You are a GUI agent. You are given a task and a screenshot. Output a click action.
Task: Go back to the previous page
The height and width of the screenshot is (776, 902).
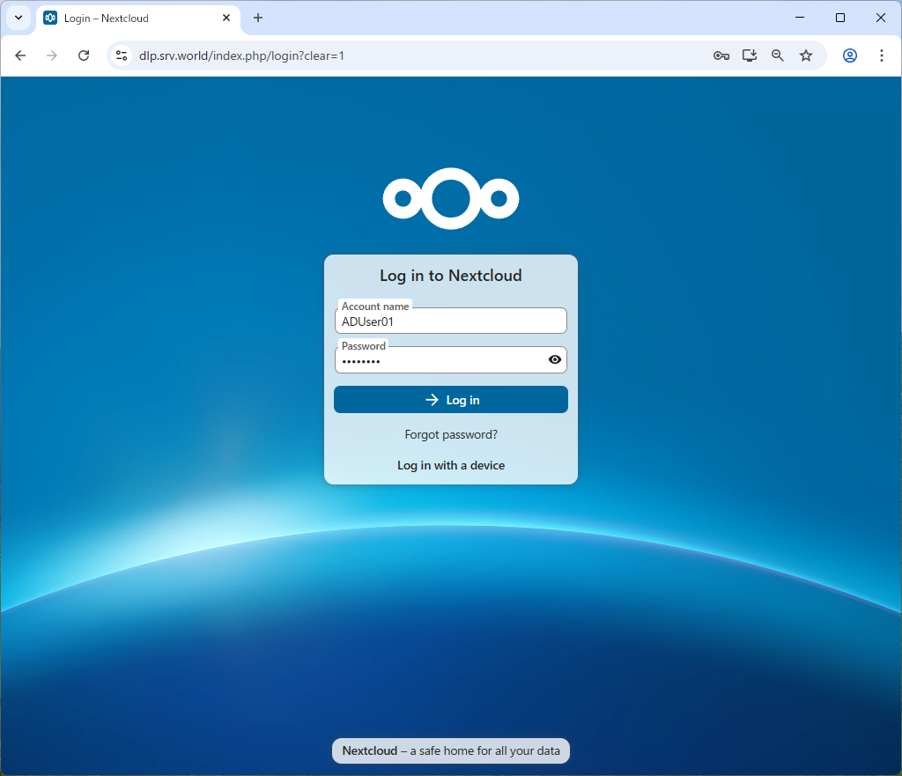(20, 55)
